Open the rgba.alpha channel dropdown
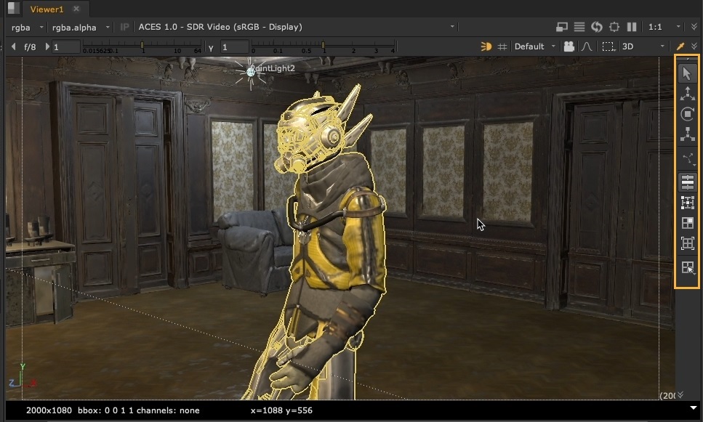The image size is (703, 422). pyautogui.click(x=81, y=27)
